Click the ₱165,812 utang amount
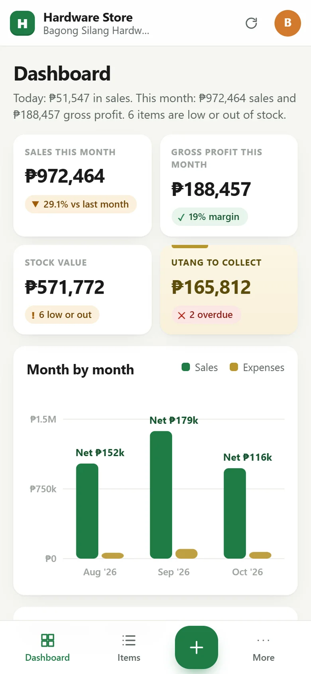The height and width of the screenshot is (674, 311). [x=211, y=287]
